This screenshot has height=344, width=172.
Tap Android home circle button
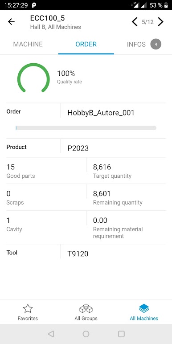click(86, 334)
